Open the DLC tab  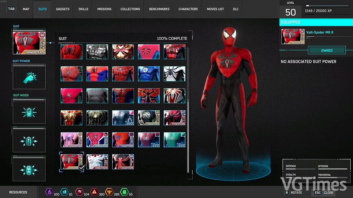[235, 9]
